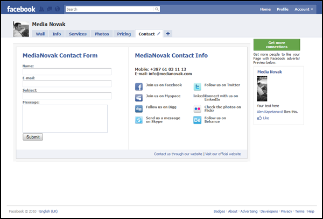Click the Digg icon

[x=139, y=109]
